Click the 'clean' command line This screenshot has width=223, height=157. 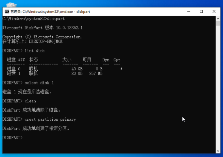30,101
